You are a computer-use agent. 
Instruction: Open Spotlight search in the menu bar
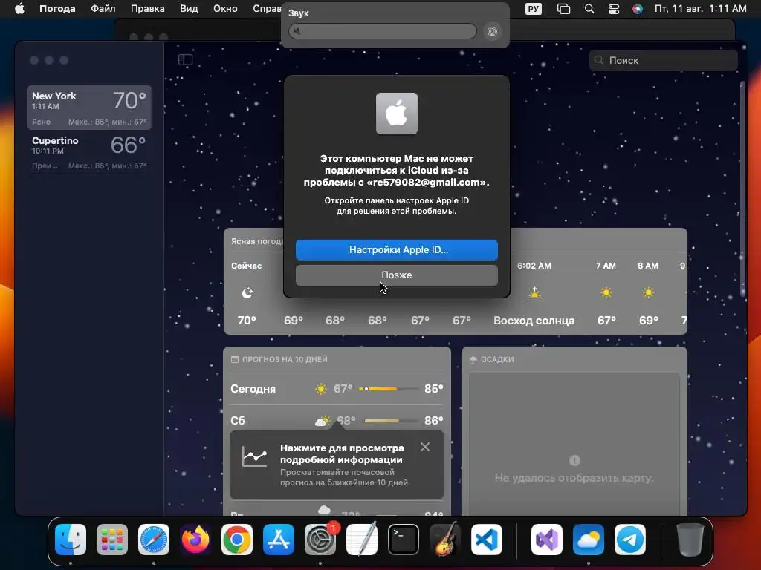[589, 9]
